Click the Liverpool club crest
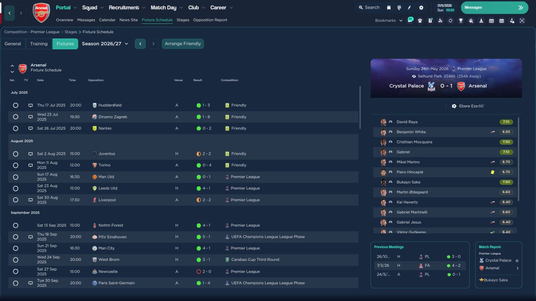Screen dimensions: 536x301 click(95, 200)
